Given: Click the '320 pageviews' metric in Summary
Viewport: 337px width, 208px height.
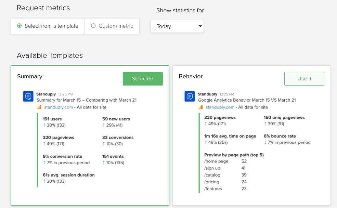Looking at the screenshot, I should (59, 138).
